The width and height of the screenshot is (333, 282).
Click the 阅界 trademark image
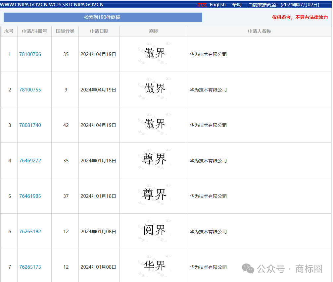pos(154,230)
